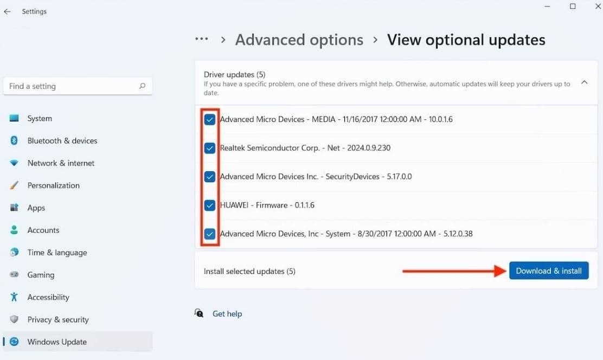Collapse the Driver updates section
603x360 pixels.
pyautogui.click(x=584, y=82)
